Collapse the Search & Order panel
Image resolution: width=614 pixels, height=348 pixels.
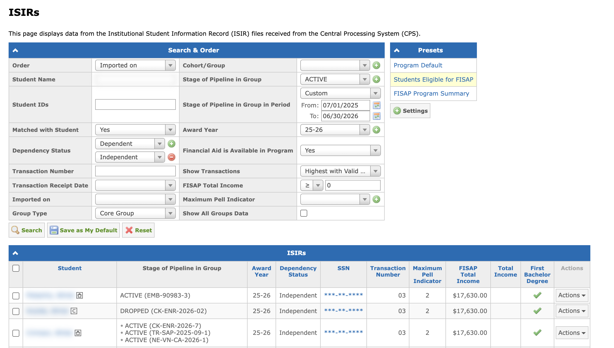tap(15, 50)
